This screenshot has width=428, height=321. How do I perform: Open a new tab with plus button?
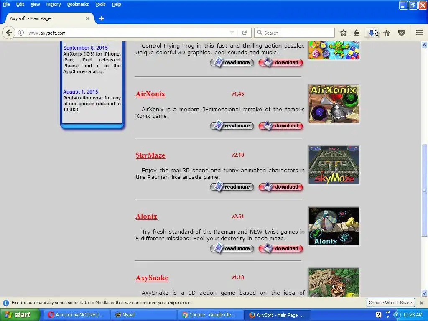pos(102,18)
